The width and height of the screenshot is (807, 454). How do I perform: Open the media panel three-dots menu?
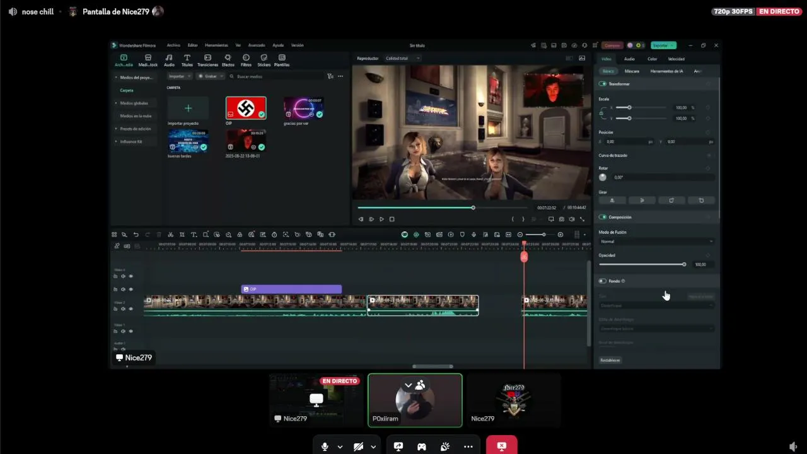coord(340,76)
